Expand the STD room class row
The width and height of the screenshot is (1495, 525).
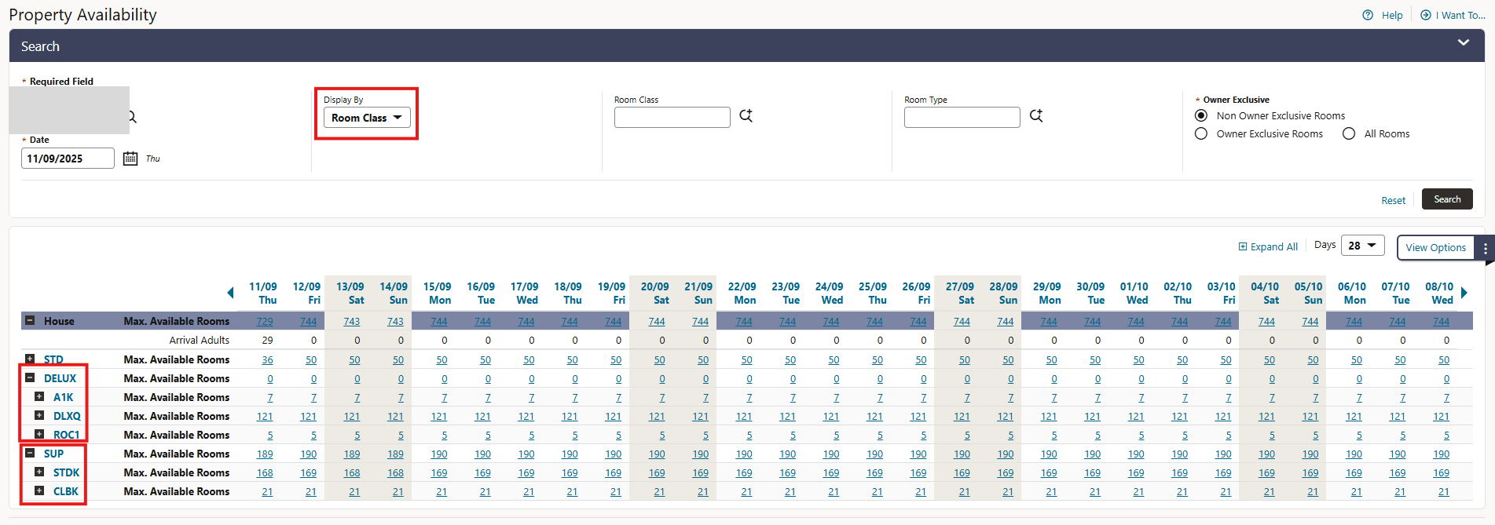30,359
